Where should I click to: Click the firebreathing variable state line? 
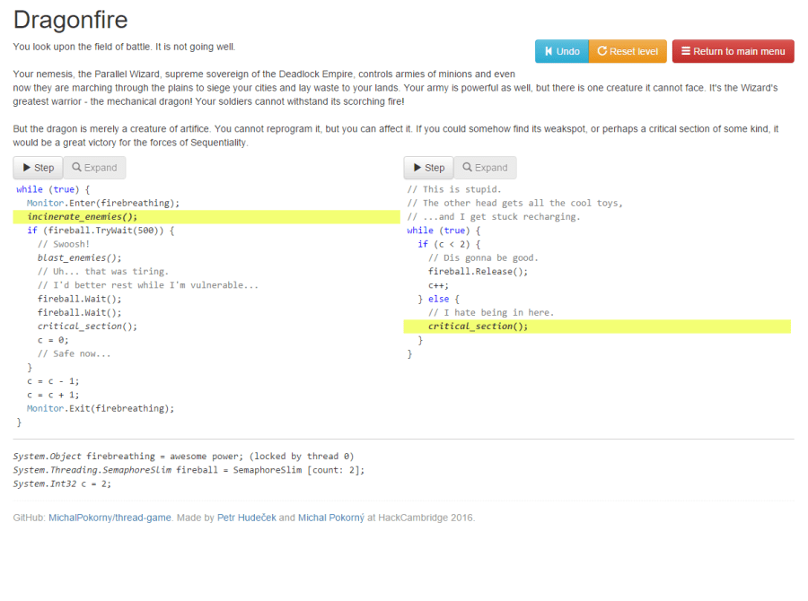183,457
